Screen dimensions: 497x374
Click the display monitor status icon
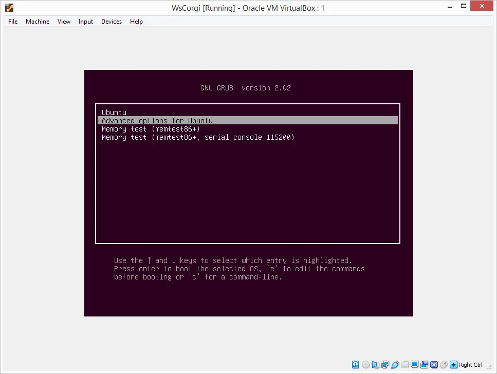[414, 364]
